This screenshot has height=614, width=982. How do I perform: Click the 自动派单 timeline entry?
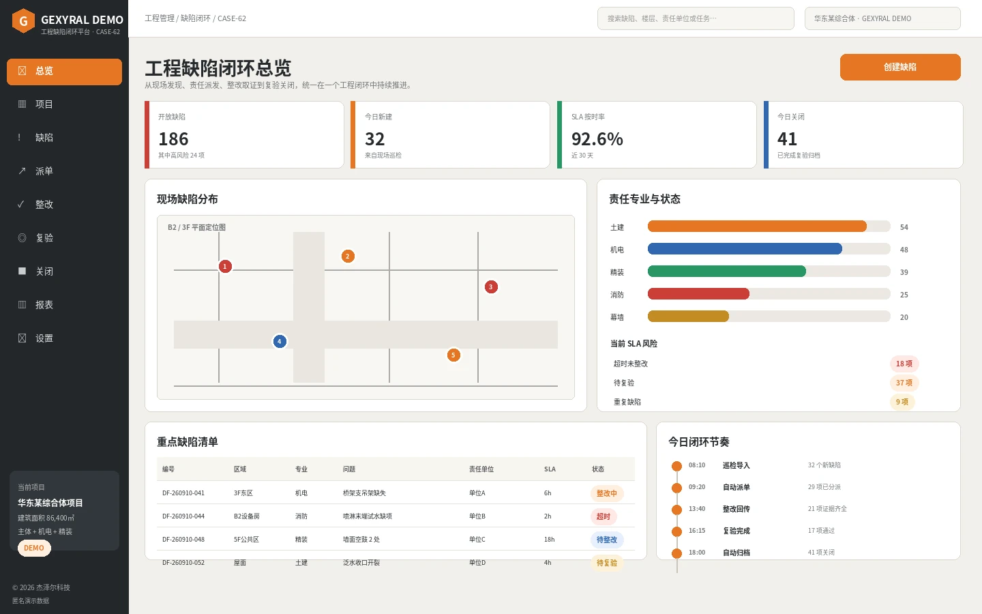pos(736,487)
